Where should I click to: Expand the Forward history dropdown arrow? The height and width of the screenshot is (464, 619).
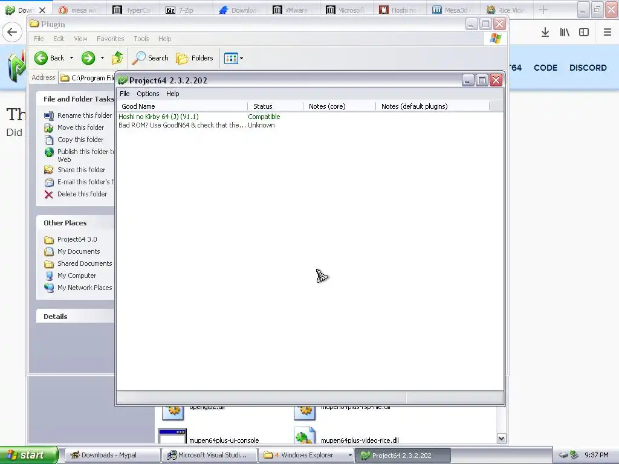click(102, 58)
